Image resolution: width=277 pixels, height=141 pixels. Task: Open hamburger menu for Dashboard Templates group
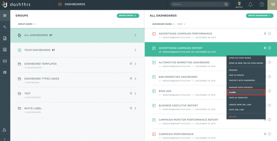[131, 64]
